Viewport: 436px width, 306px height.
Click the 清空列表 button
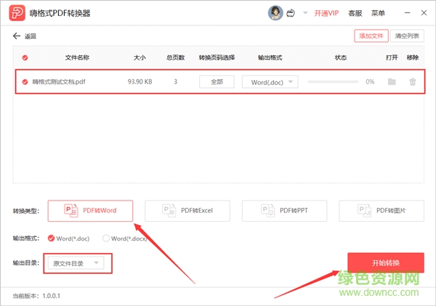pyautogui.click(x=407, y=36)
